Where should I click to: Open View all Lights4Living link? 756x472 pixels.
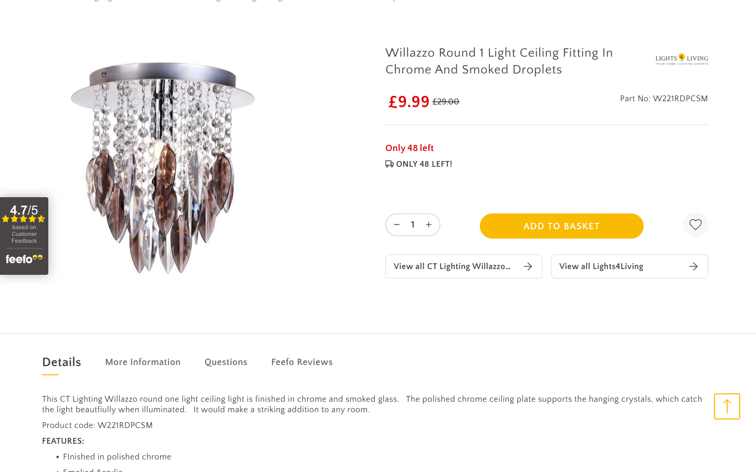(x=601, y=266)
